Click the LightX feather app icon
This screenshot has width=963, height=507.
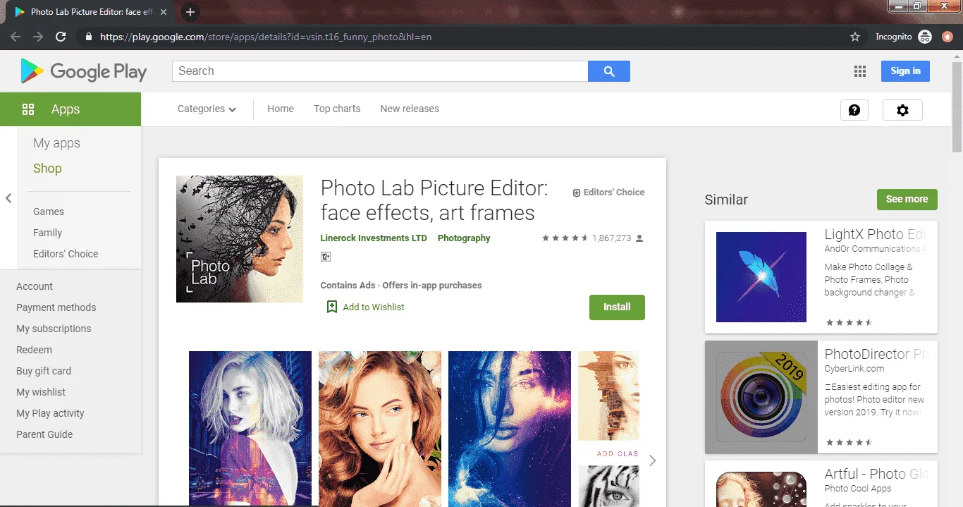(x=761, y=277)
